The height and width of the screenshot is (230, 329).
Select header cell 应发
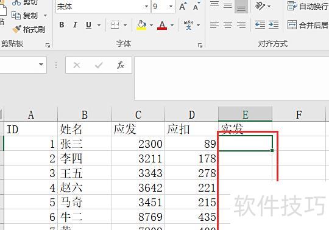138,129
